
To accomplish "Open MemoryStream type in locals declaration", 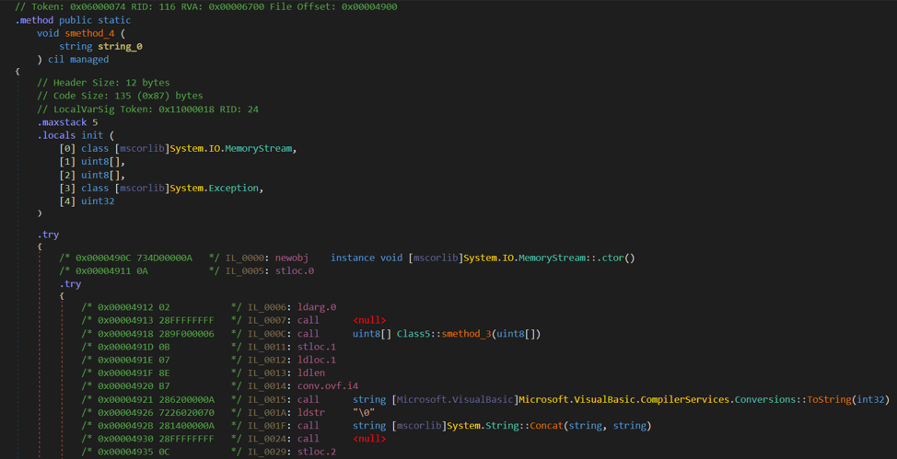I will [259, 149].
